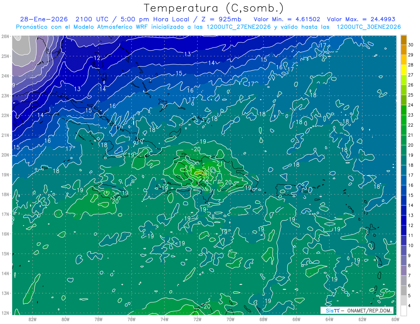
Task: Click the purple band between 8 and 9
Action: tap(404, 260)
